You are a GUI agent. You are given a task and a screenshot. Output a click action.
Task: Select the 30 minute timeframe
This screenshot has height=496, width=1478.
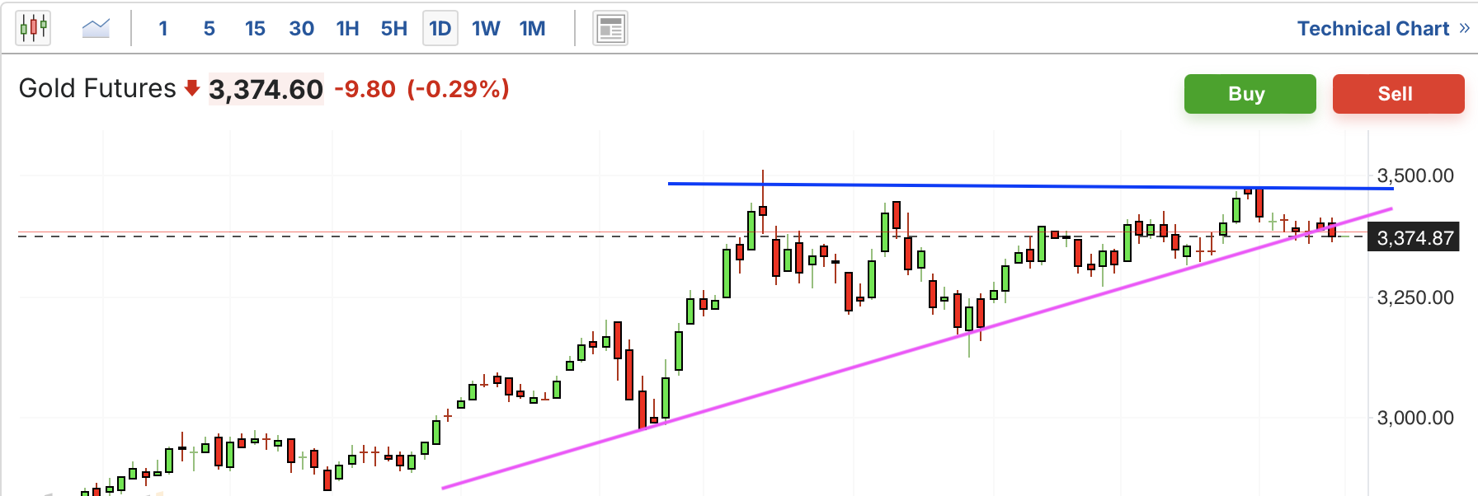[301, 29]
